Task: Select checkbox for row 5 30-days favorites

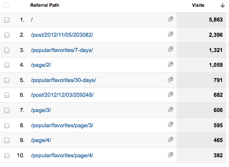Action: tap(7, 80)
